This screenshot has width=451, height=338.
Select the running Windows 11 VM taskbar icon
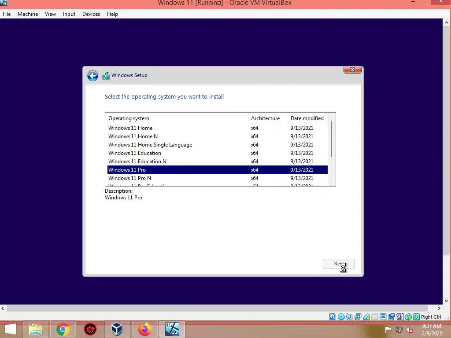172,329
